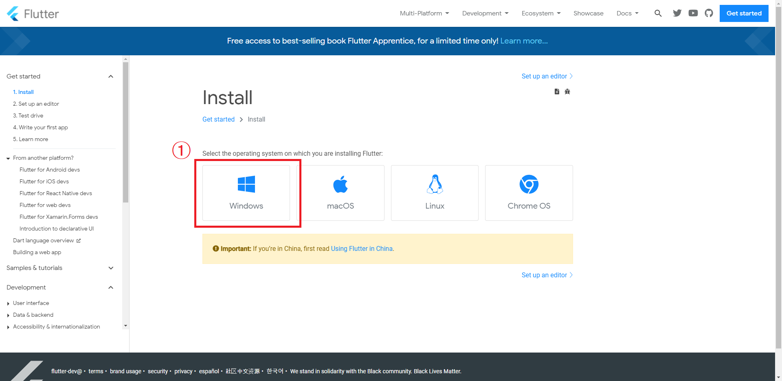The height and width of the screenshot is (381, 782).
Task: Report an issue with the bug icon
Action: (x=567, y=91)
